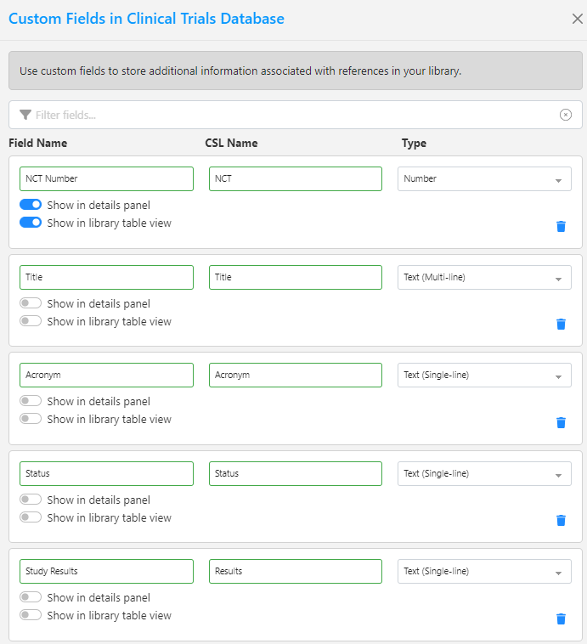The width and height of the screenshot is (587, 644).
Task: Click the funnel filter icon
Action: tap(25, 115)
